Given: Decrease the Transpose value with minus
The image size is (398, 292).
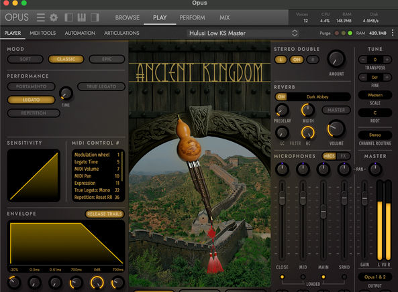Looking at the screenshot, I should [x=363, y=60].
